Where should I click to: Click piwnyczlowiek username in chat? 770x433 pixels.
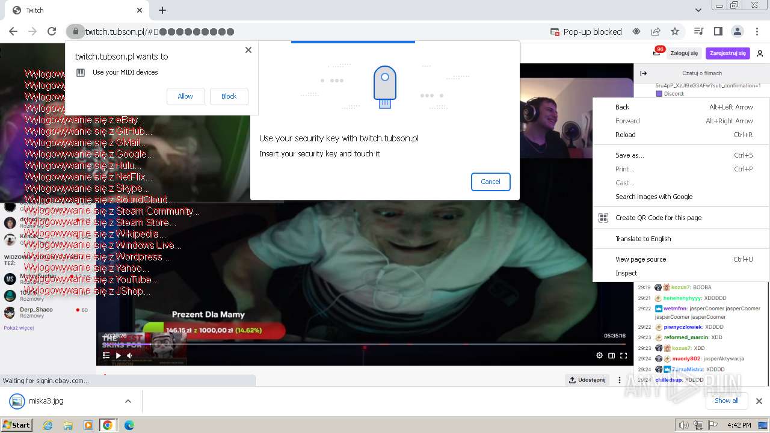[683, 327]
